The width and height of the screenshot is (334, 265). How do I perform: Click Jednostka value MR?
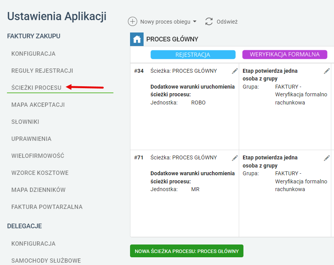click(x=195, y=189)
